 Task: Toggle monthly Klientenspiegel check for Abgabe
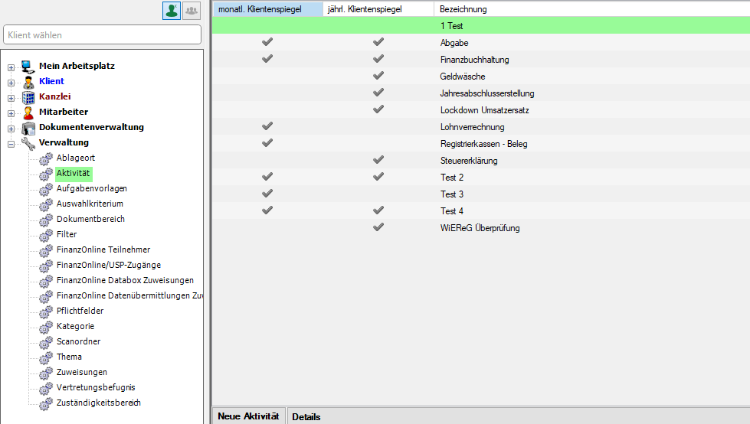(267, 43)
